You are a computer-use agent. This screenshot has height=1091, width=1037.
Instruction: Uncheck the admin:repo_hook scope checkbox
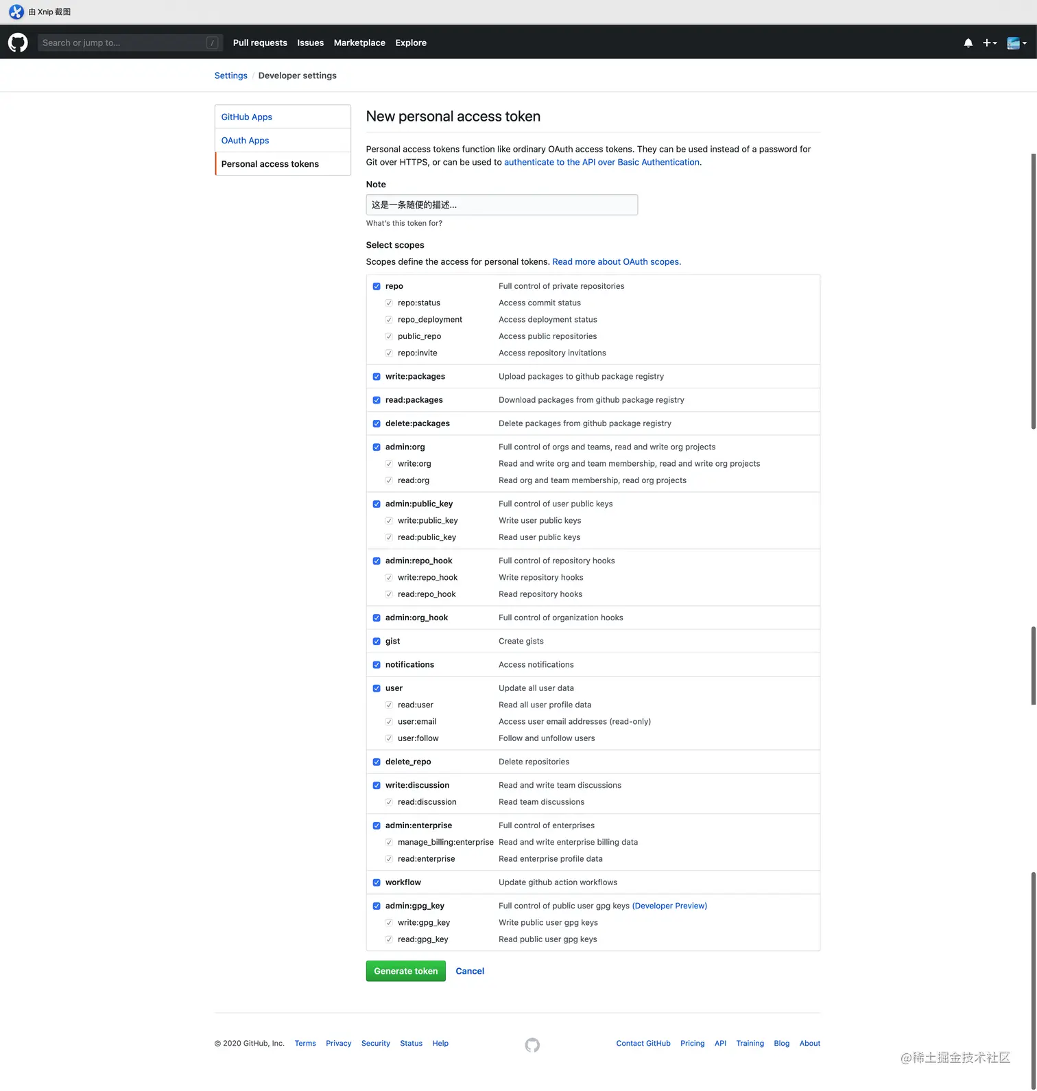377,561
